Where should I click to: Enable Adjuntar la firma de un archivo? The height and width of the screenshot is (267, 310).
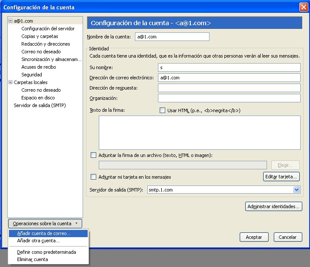(x=94, y=155)
